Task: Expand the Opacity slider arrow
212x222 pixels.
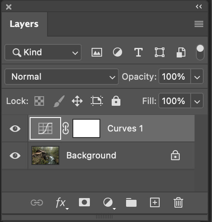Action: [x=197, y=77]
